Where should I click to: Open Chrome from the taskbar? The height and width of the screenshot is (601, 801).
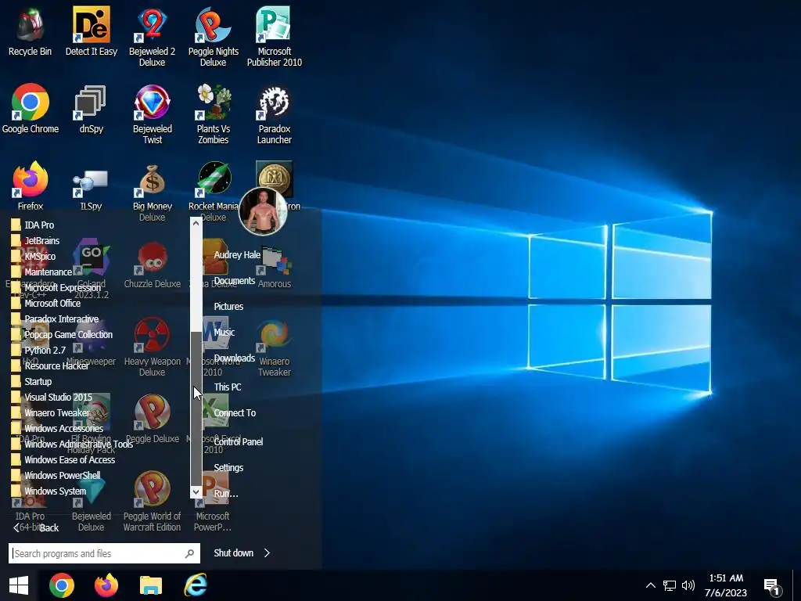click(62, 585)
